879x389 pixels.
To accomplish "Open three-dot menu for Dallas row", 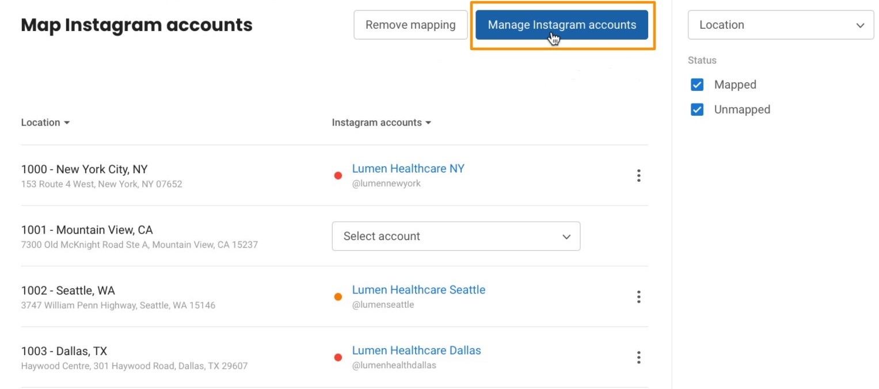I will click(x=638, y=357).
